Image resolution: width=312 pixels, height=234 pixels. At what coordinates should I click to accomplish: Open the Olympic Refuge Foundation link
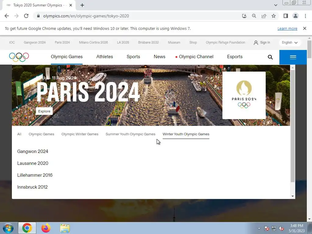pyautogui.click(x=225, y=42)
